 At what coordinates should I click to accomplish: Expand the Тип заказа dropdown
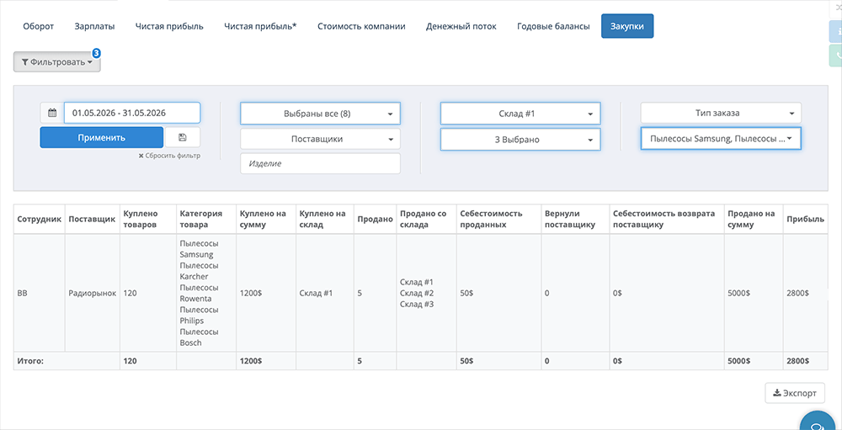721,114
